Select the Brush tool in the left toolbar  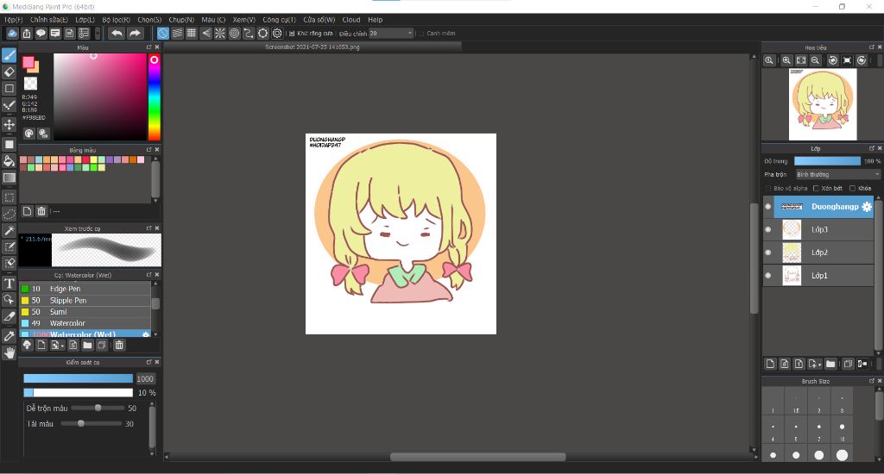click(x=9, y=54)
